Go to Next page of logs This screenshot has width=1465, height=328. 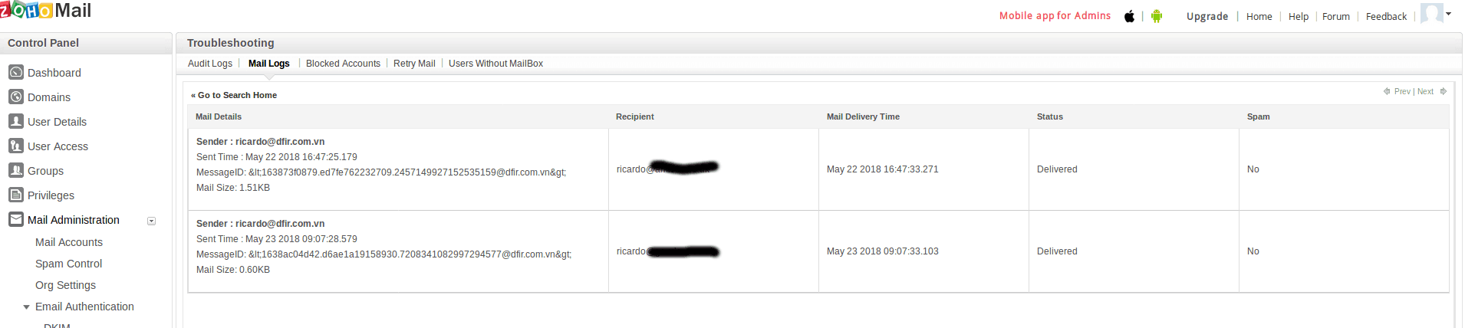pyautogui.click(x=1426, y=91)
